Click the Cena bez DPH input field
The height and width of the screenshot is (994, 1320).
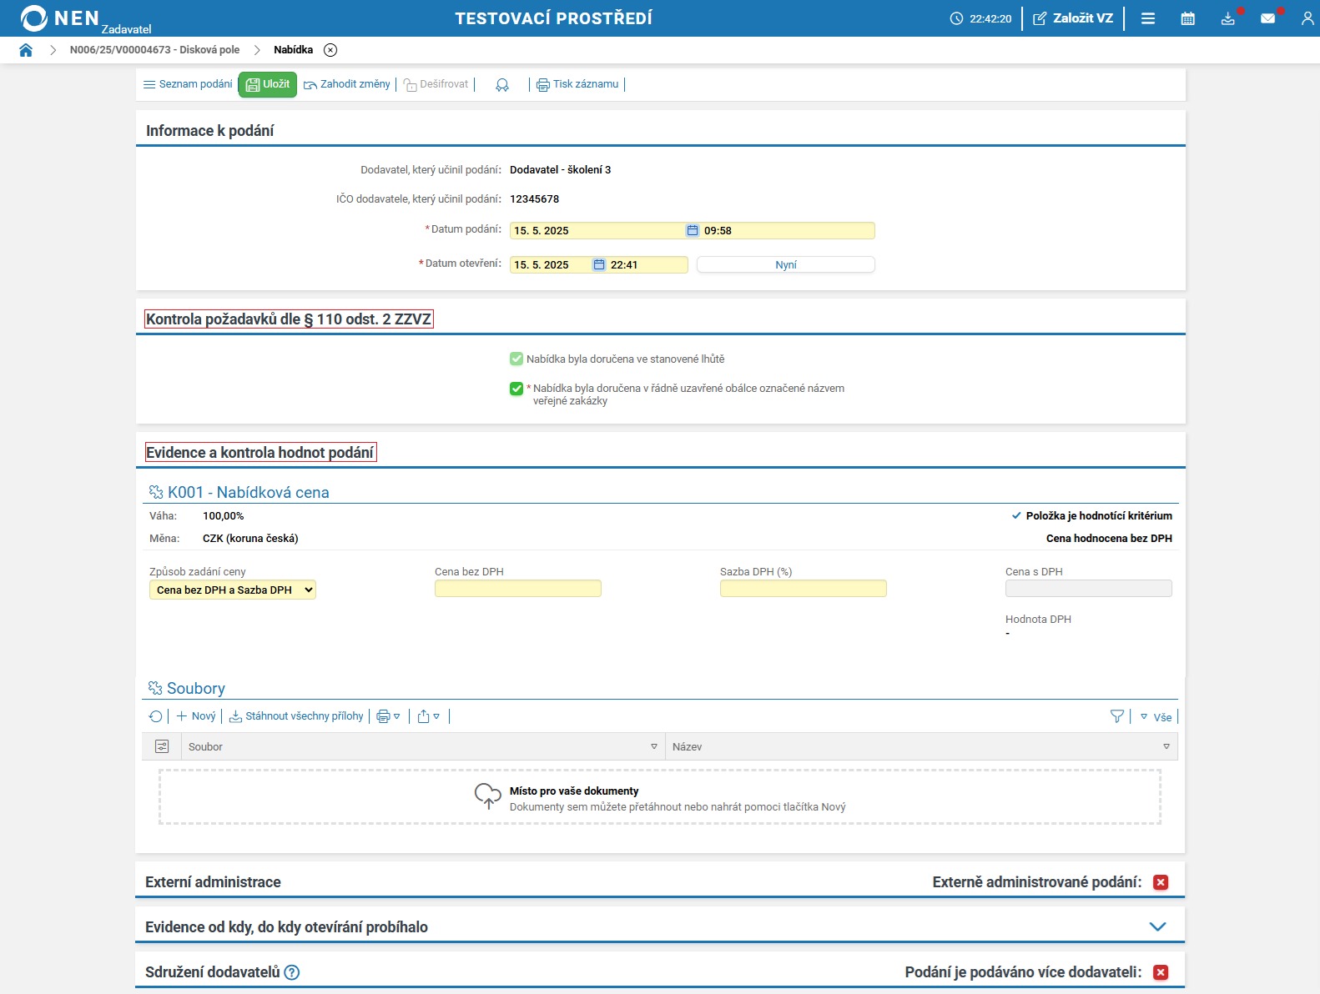click(517, 589)
